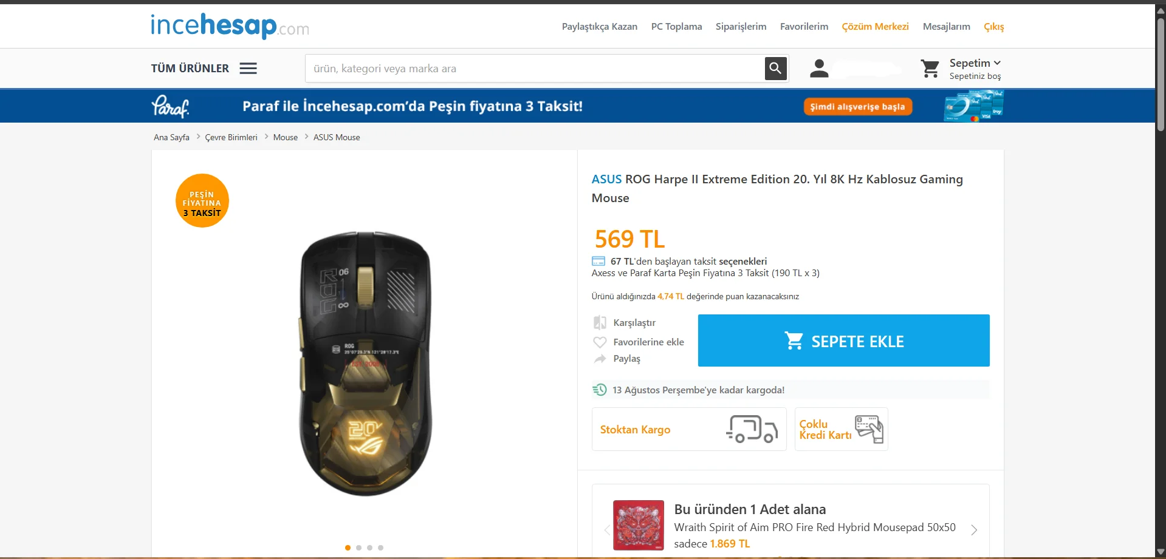The height and width of the screenshot is (559, 1166).
Task: Select the second image carousel dot
Action: (x=358, y=547)
